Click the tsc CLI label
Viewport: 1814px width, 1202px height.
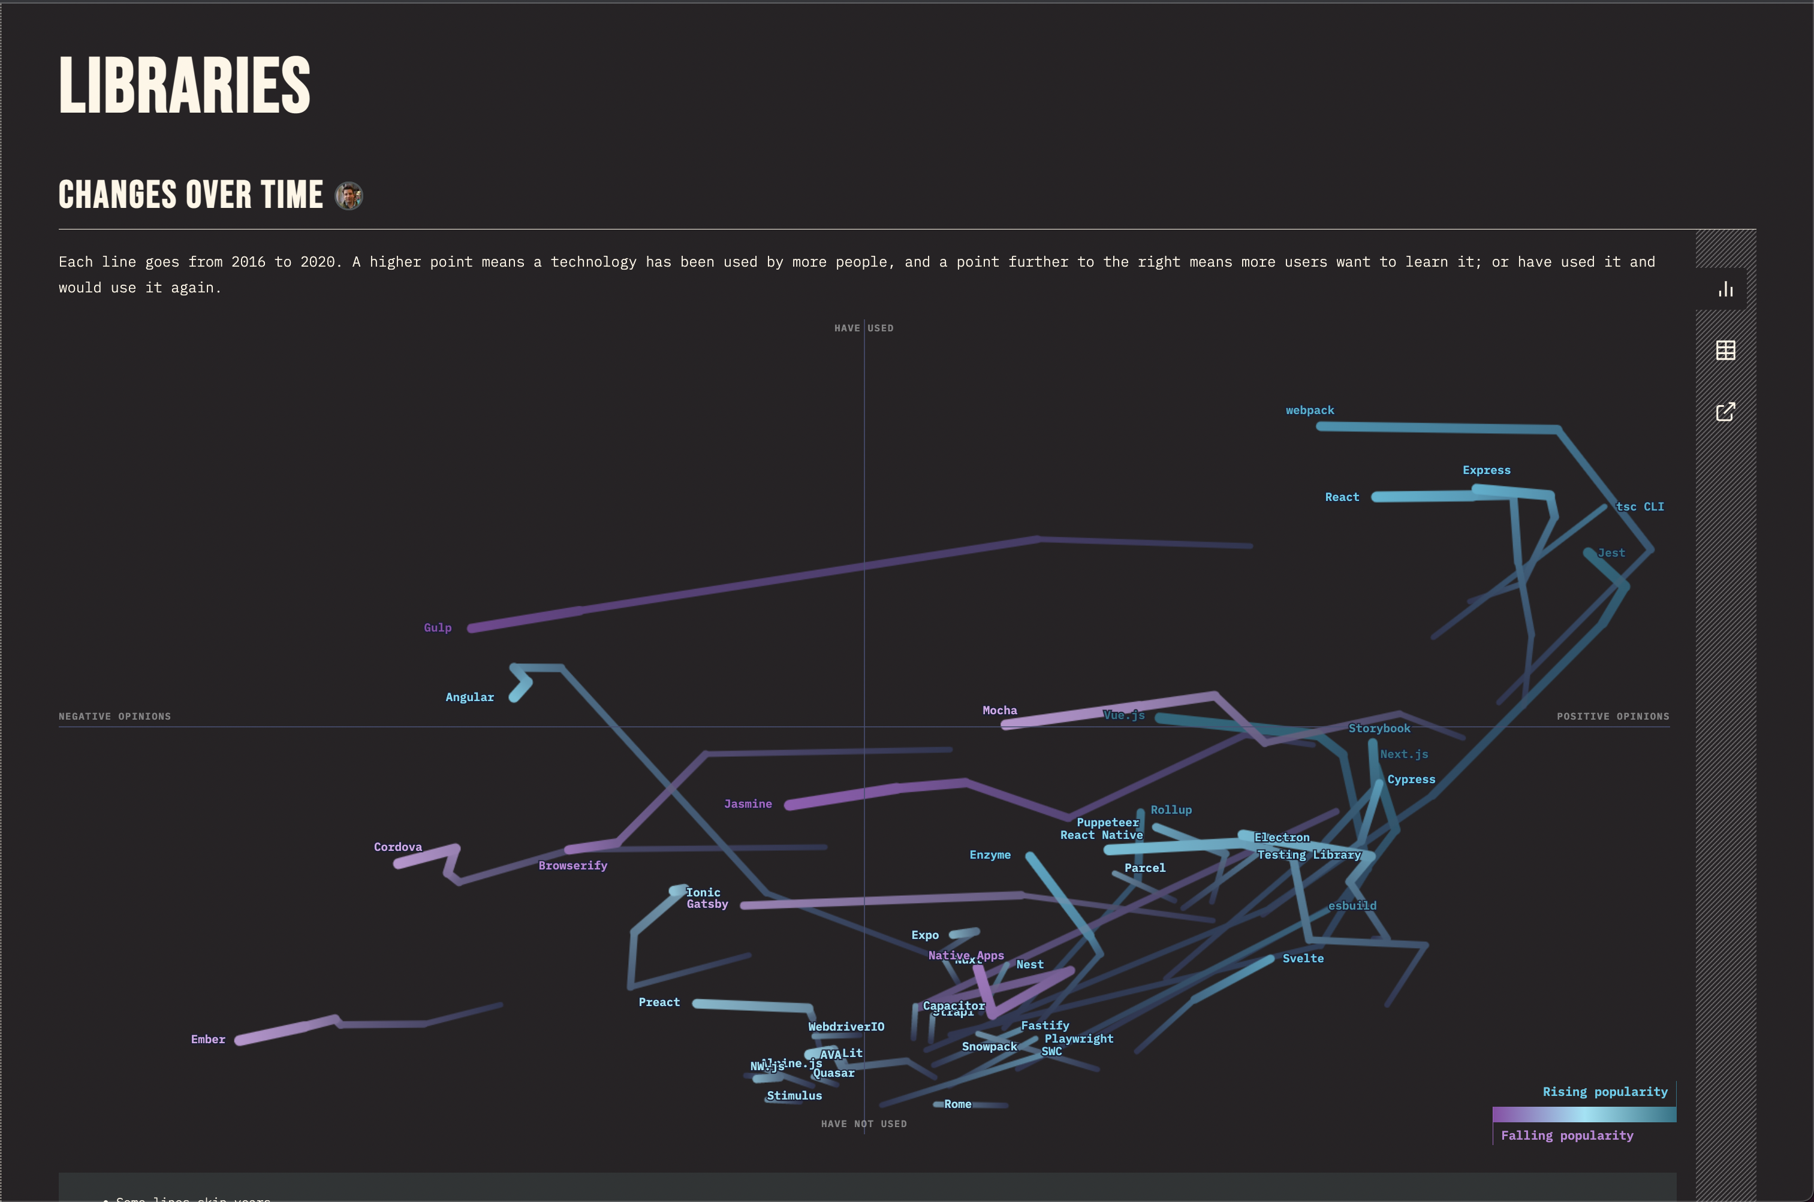(x=1640, y=507)
